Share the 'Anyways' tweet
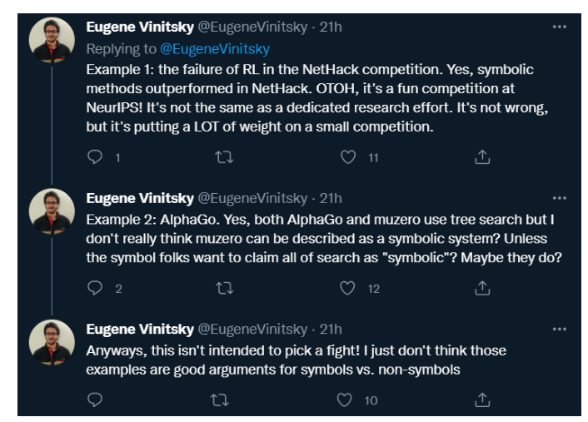The width and height of the screenshot is (588, 422). [x=482, y=400]
